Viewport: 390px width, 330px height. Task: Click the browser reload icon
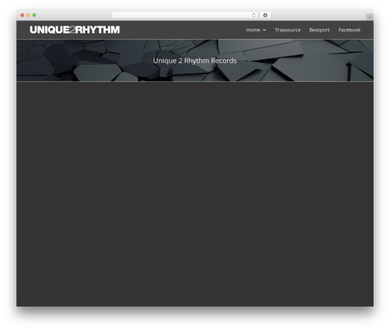click(x=253, y=15)
